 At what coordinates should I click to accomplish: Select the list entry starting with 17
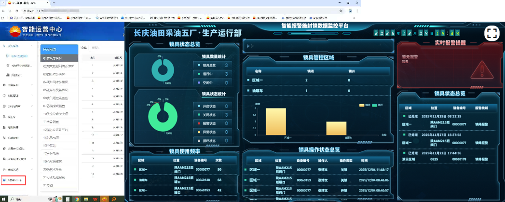click(59, 153)
